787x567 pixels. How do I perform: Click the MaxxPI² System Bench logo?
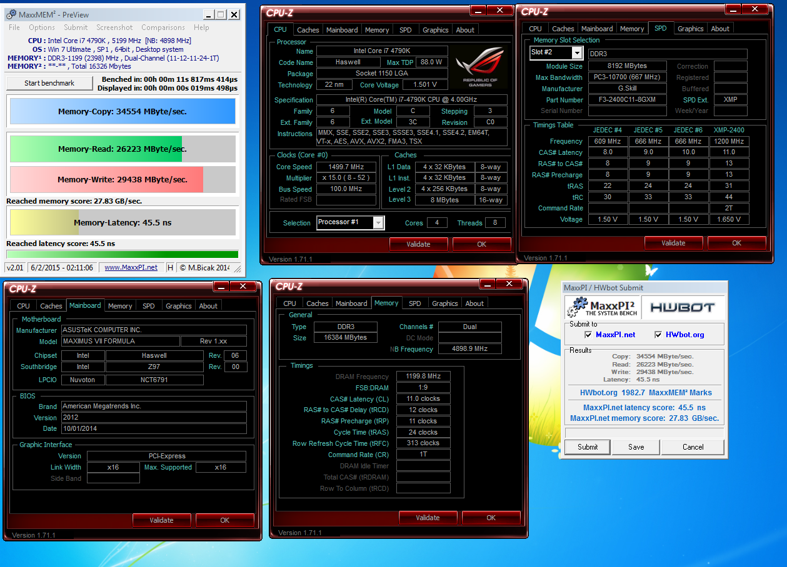(x=603, y=307)
